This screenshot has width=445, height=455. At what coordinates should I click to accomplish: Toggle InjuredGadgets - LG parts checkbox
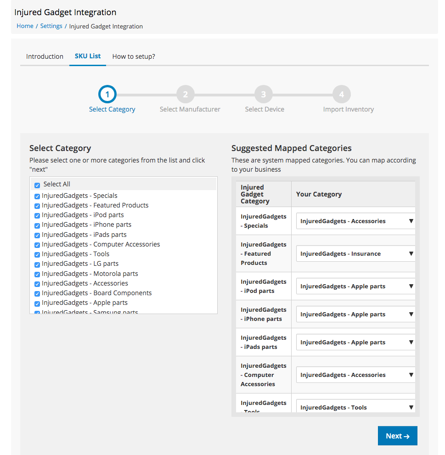click(37, 264)
